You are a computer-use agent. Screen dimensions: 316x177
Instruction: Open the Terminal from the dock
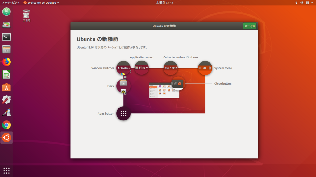click(6, 37)
